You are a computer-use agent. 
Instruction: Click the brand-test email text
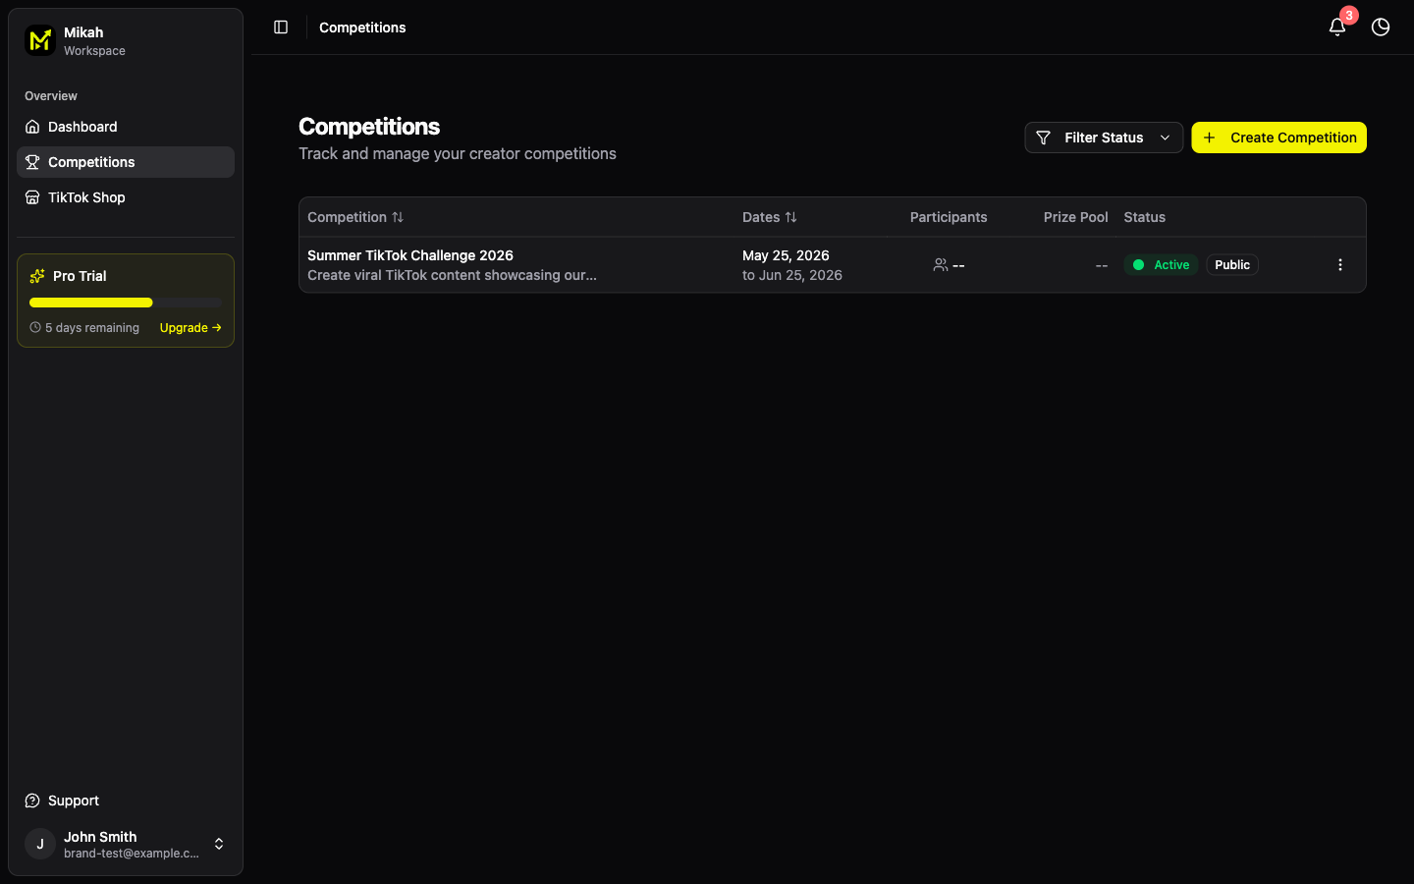point(132,854)
